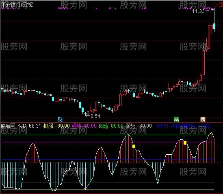Click the 弱势: -60.00 indicator label
Image resolution: width=223 pixels, height=194 pixels.
point(139,126)
